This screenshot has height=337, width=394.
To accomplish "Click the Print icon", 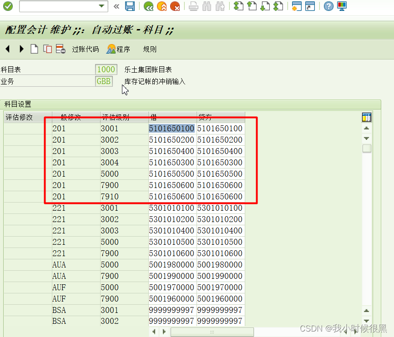I will [x=193, y=7].
